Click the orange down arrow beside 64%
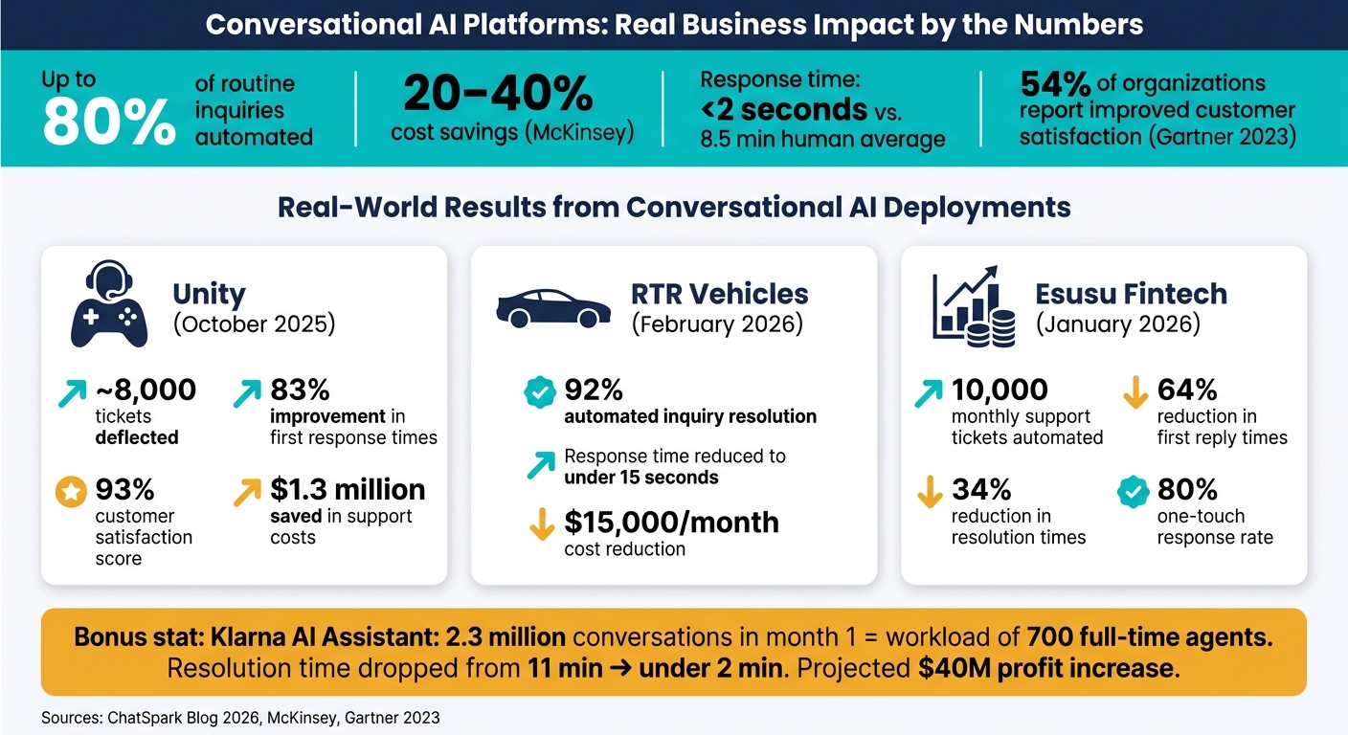The height and width of the screenshot is (735, 1348). tap(1135, 393)
